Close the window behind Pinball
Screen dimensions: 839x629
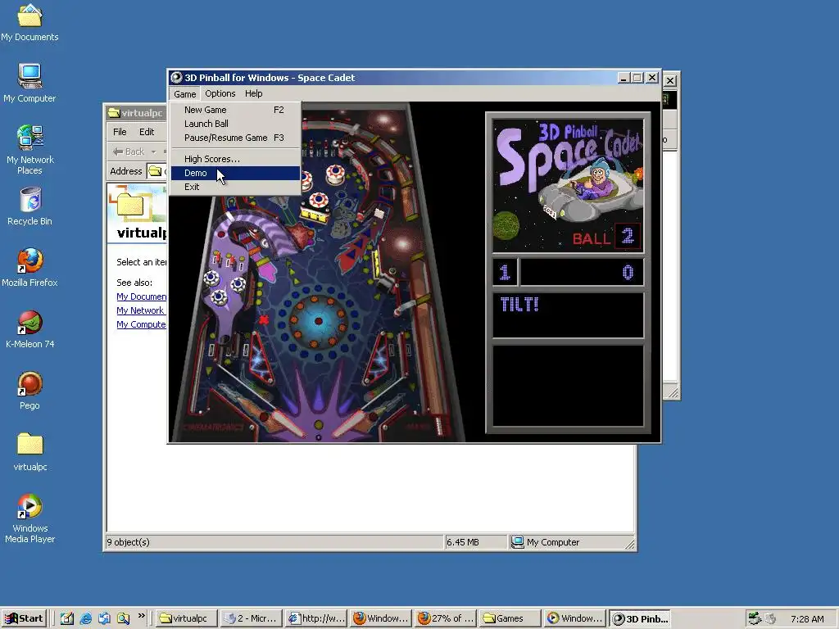670,81
